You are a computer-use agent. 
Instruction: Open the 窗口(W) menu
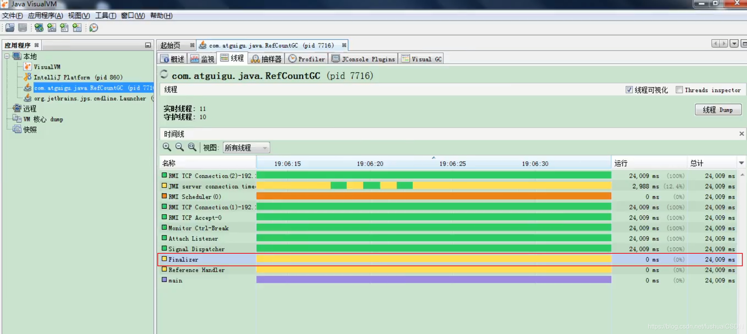click(x=133, y=16)
